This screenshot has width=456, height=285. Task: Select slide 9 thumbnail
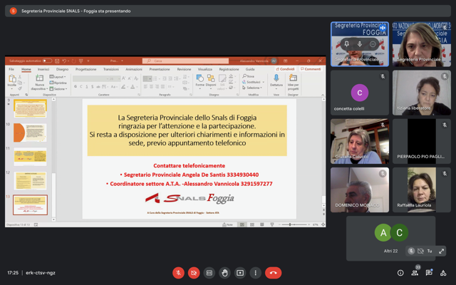[30, 108]
